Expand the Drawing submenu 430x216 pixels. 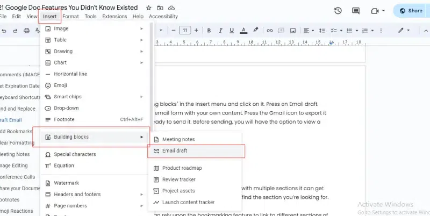tap(95, 51)
